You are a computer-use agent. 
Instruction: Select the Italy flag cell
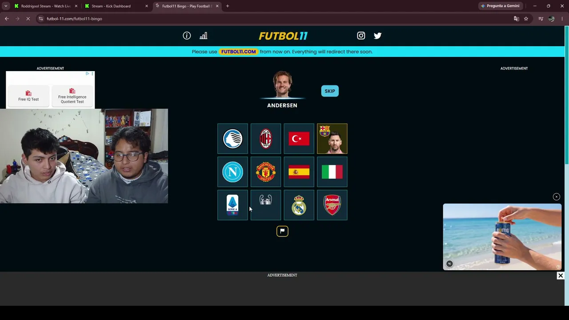click(x=332, y=172)
